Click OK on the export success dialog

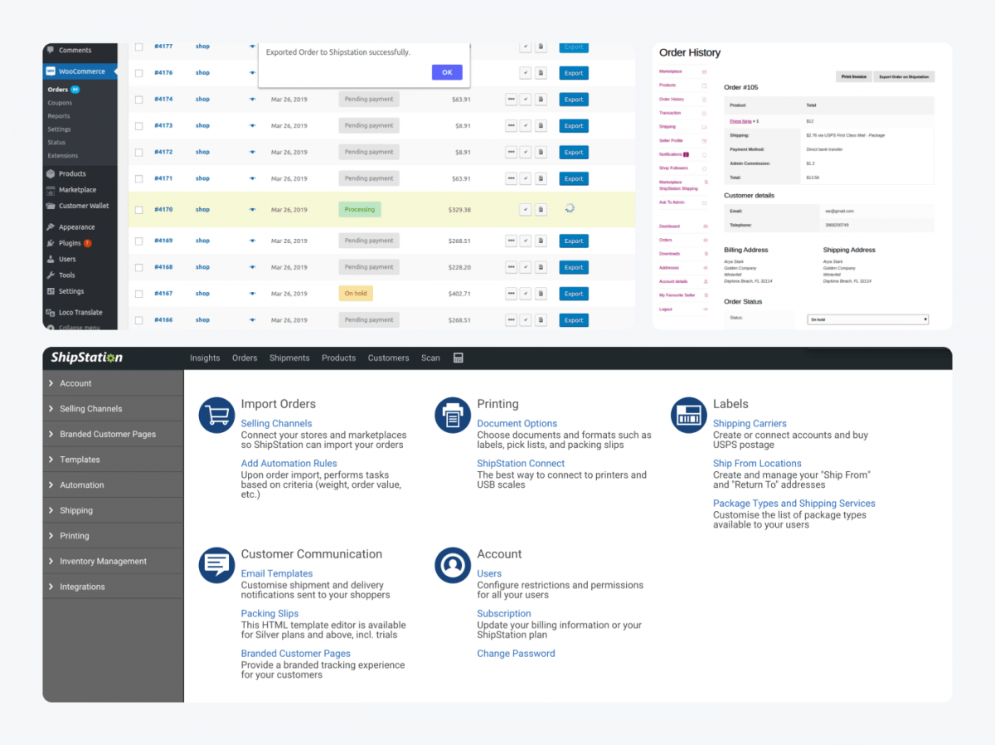tap(447, 72)
